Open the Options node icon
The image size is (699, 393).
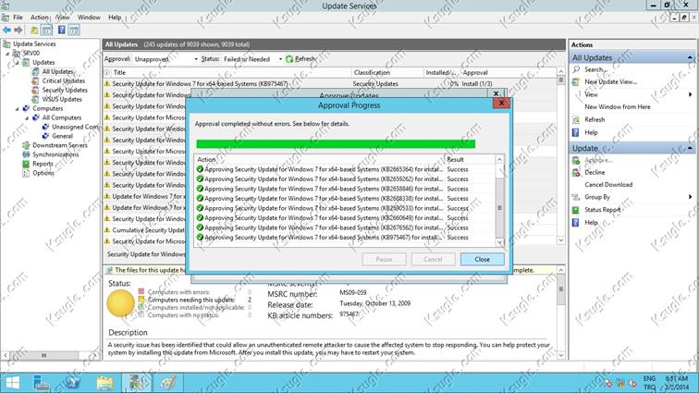point(26,173)
